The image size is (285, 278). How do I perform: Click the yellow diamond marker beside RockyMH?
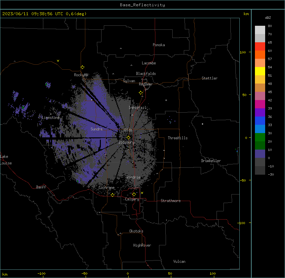(x=83, y=67)
